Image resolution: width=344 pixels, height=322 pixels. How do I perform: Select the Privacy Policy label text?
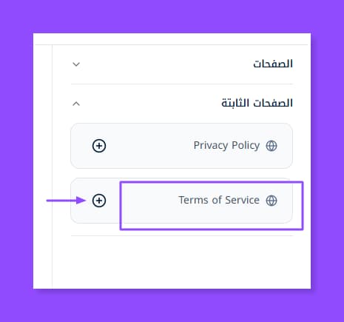(x=226, y=146)
